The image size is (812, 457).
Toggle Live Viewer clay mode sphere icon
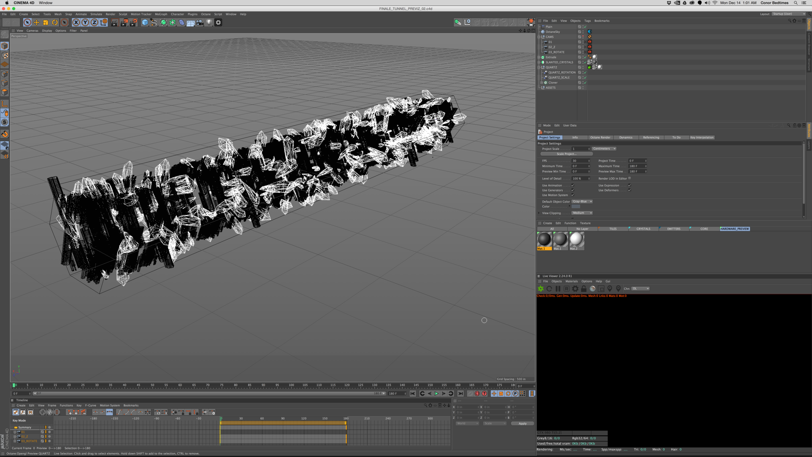(x=592, y=289)
